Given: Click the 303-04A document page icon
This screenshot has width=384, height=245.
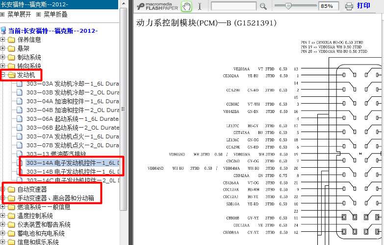Looking at the screenshot, I should (19, 101).
